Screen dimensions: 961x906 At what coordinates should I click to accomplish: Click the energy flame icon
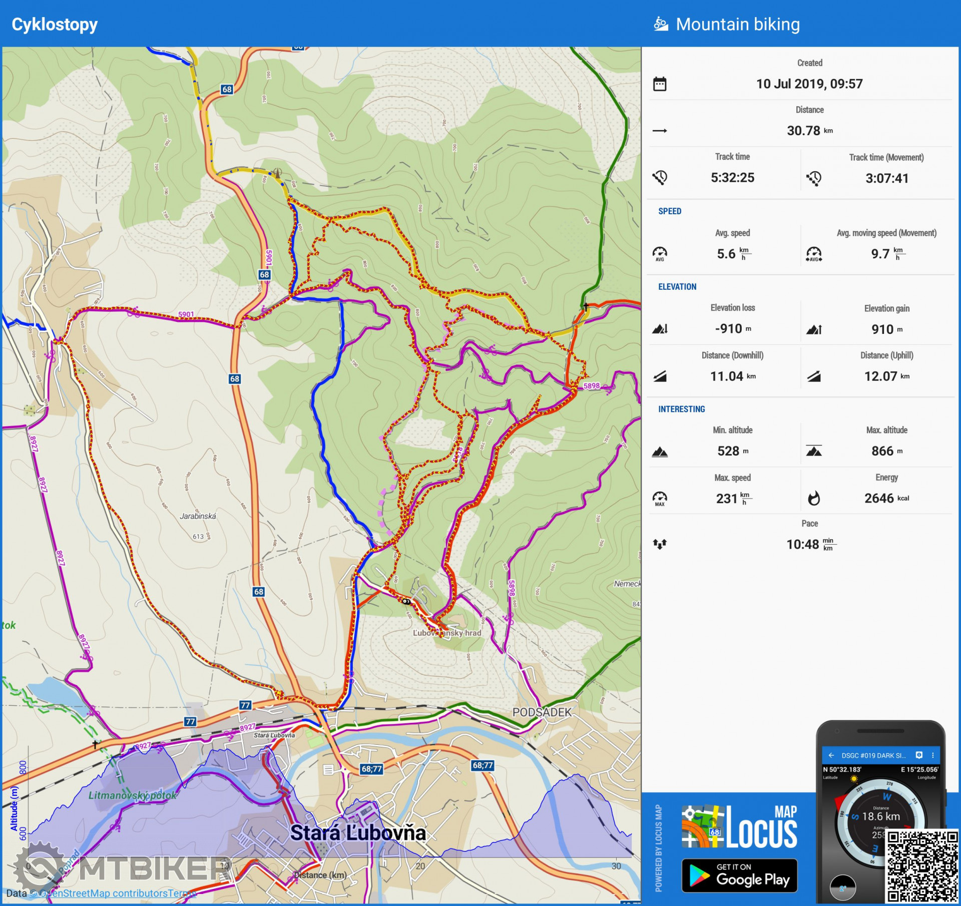tap(814, 499)
